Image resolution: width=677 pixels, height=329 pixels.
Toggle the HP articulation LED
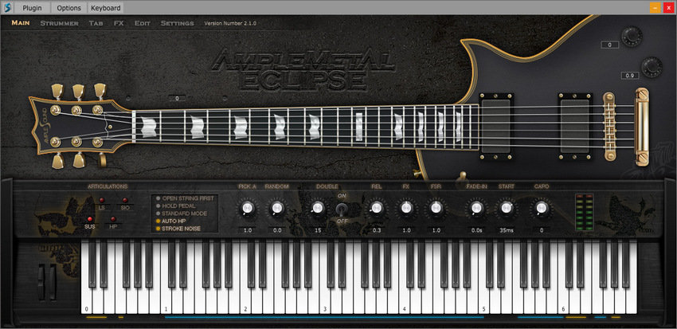[x=113, y=219]
